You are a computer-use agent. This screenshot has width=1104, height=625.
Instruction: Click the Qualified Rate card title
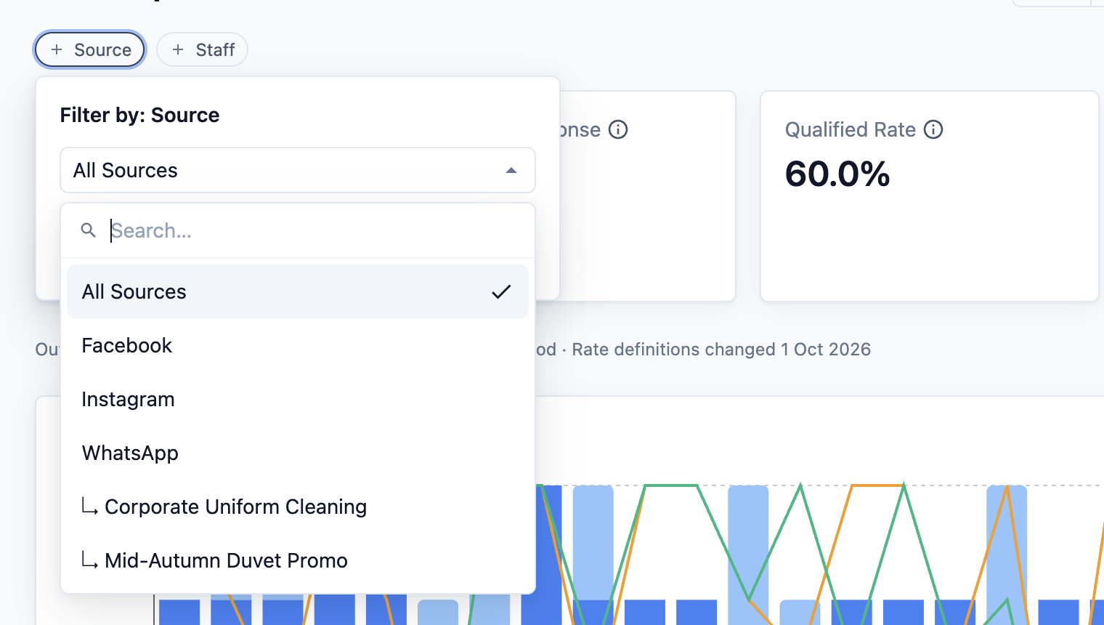click(x=851, y=129)
